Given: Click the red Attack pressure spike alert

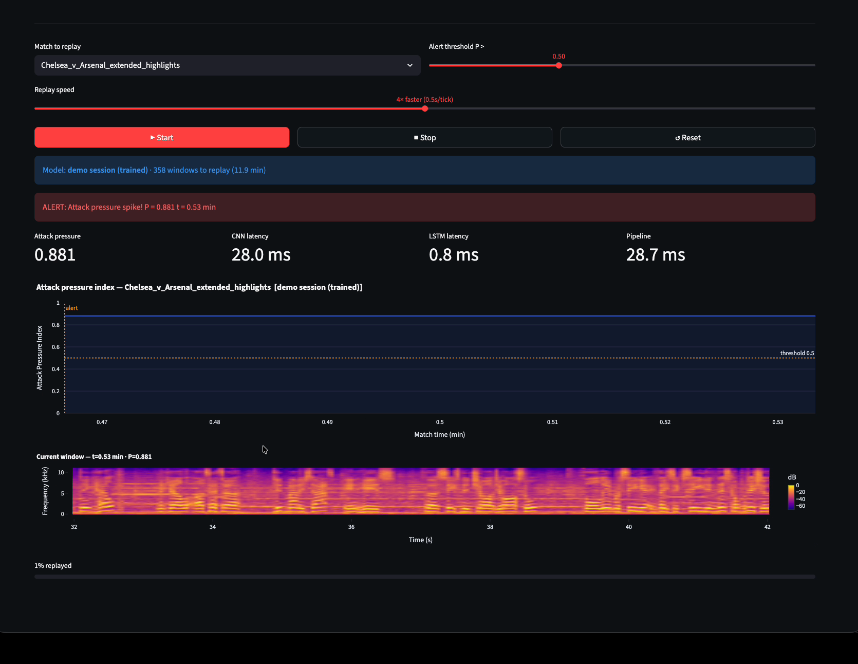Looking at the screenshot, I should [x=424, y=207].
